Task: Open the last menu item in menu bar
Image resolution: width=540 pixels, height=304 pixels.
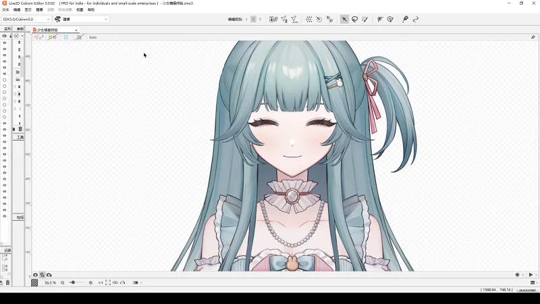Action: click(x=91, y=10)
